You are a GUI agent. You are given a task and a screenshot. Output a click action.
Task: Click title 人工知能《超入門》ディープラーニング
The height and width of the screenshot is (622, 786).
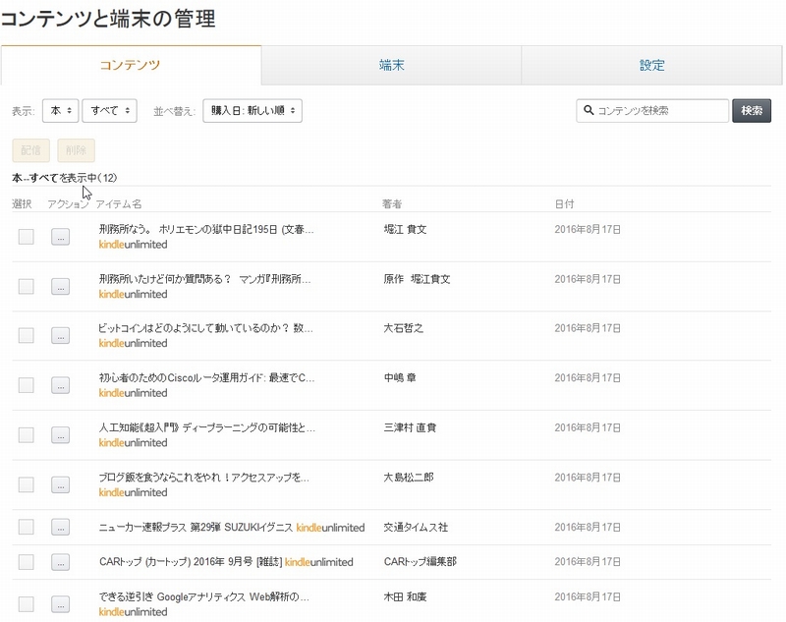(207, 427)
